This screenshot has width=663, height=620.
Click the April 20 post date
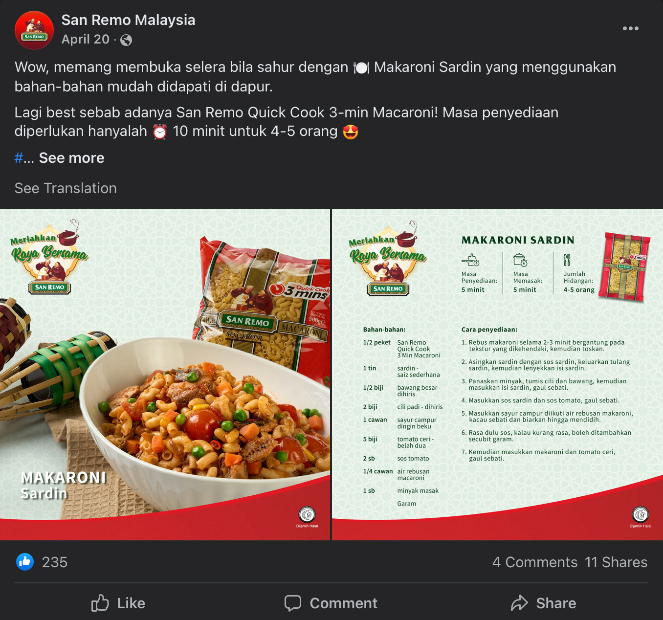pos(86,40)
